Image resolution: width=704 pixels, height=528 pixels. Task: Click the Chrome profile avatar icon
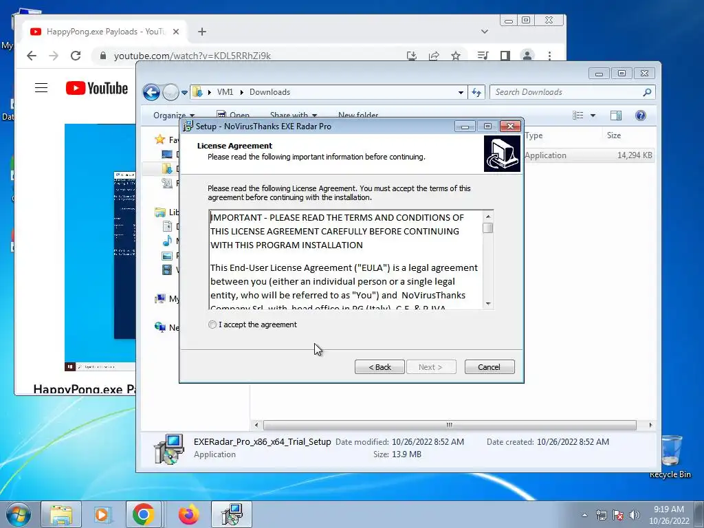coord(527,56)
